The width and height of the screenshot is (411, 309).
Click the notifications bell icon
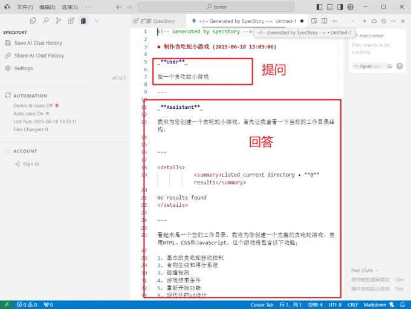pyautogui.click(x=403, y=305)
